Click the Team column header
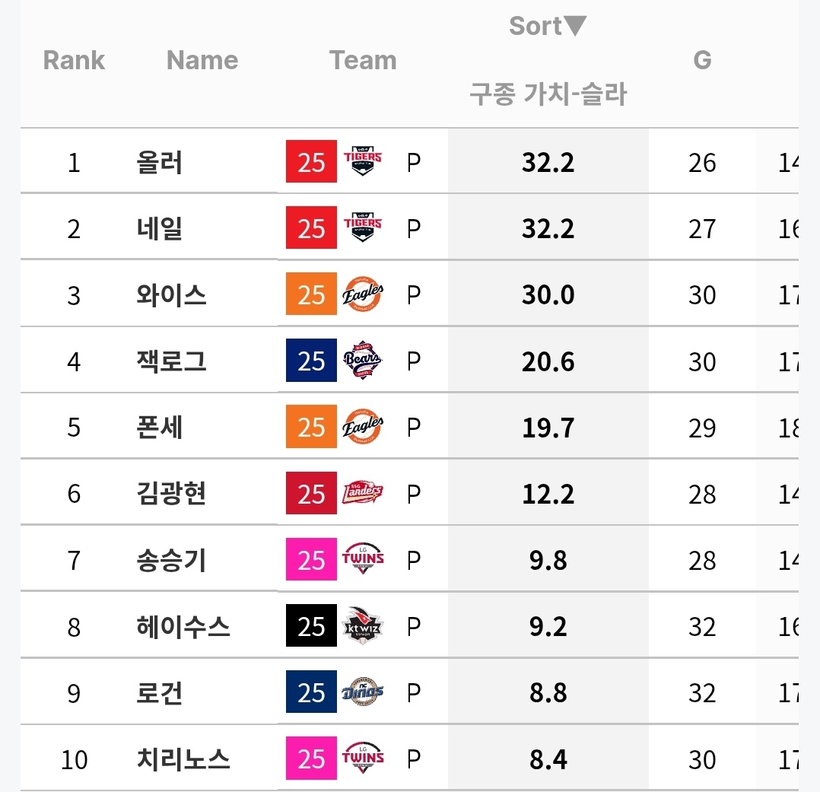 (363, 60)
